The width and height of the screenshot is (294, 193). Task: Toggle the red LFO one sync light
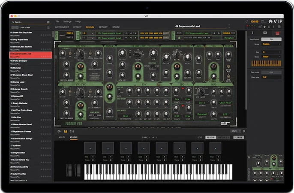point(183,88)
